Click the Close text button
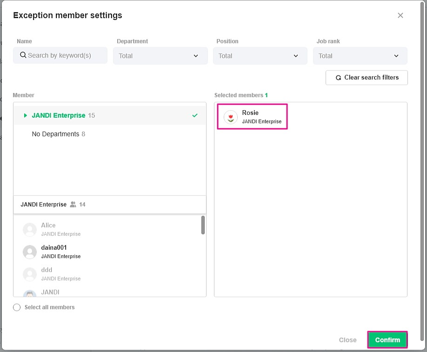 click(x=347, y=340)
